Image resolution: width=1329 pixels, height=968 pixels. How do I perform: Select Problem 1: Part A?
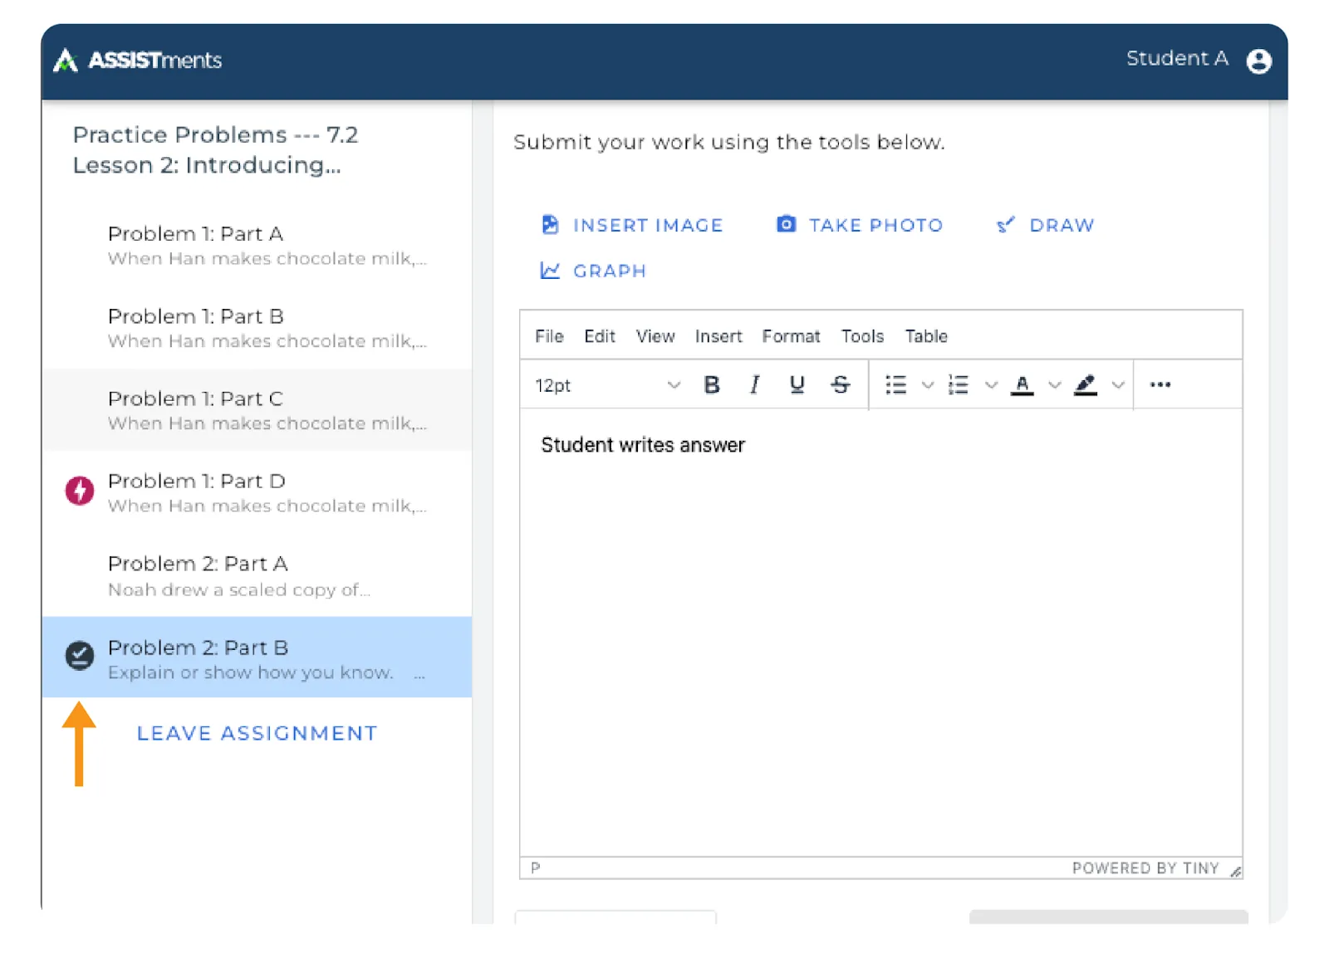(x=257, y=246)
